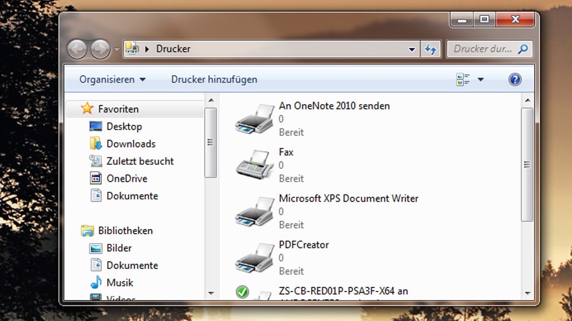This screenshot has height=321, width=572.
Task: Click the Back navigation arrow
Action: click(x=77, y=49)
